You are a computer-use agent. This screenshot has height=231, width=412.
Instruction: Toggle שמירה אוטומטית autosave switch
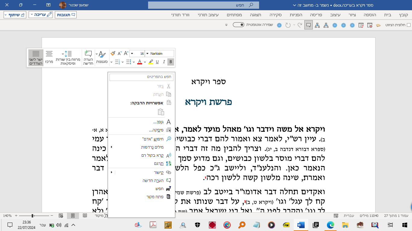click(238, 25)
